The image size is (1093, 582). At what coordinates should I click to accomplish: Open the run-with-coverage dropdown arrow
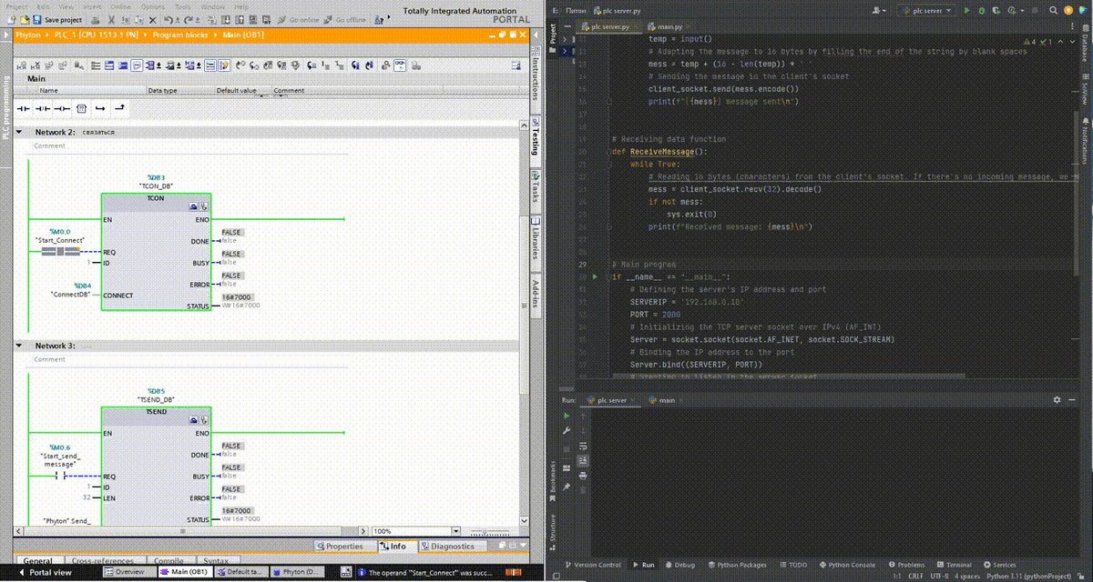pyautogui.click(x=1022, y=10)
